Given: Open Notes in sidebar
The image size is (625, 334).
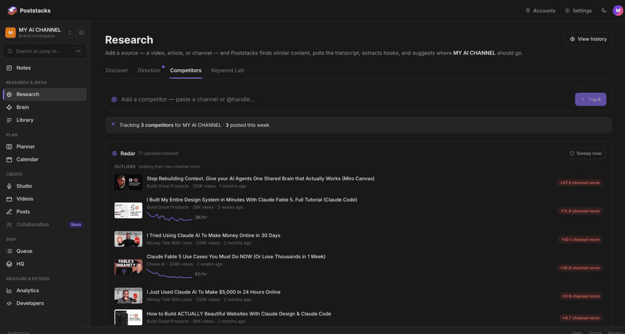Looking at the screenshot, I should pyautogui.click(x=45, y=68).
